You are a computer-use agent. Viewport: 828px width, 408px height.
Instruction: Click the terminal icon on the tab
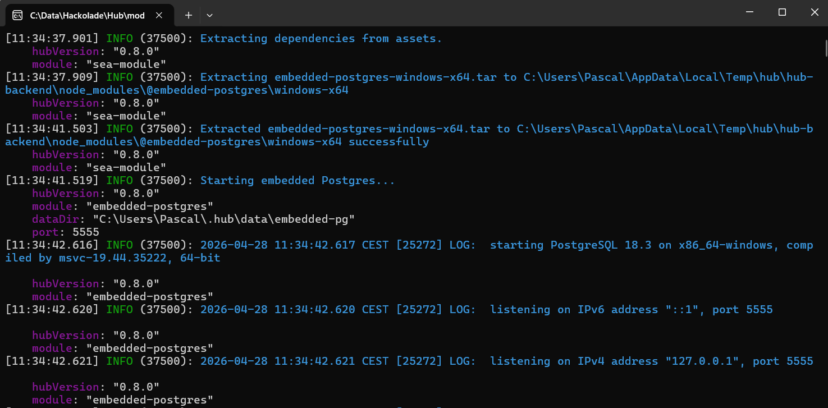point(17,15)
